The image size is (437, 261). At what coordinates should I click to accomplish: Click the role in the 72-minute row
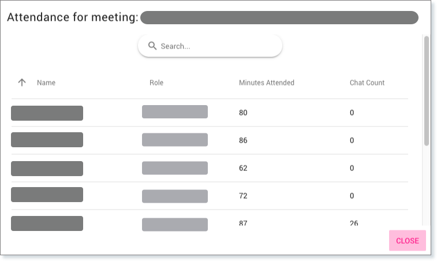[175, 196]
